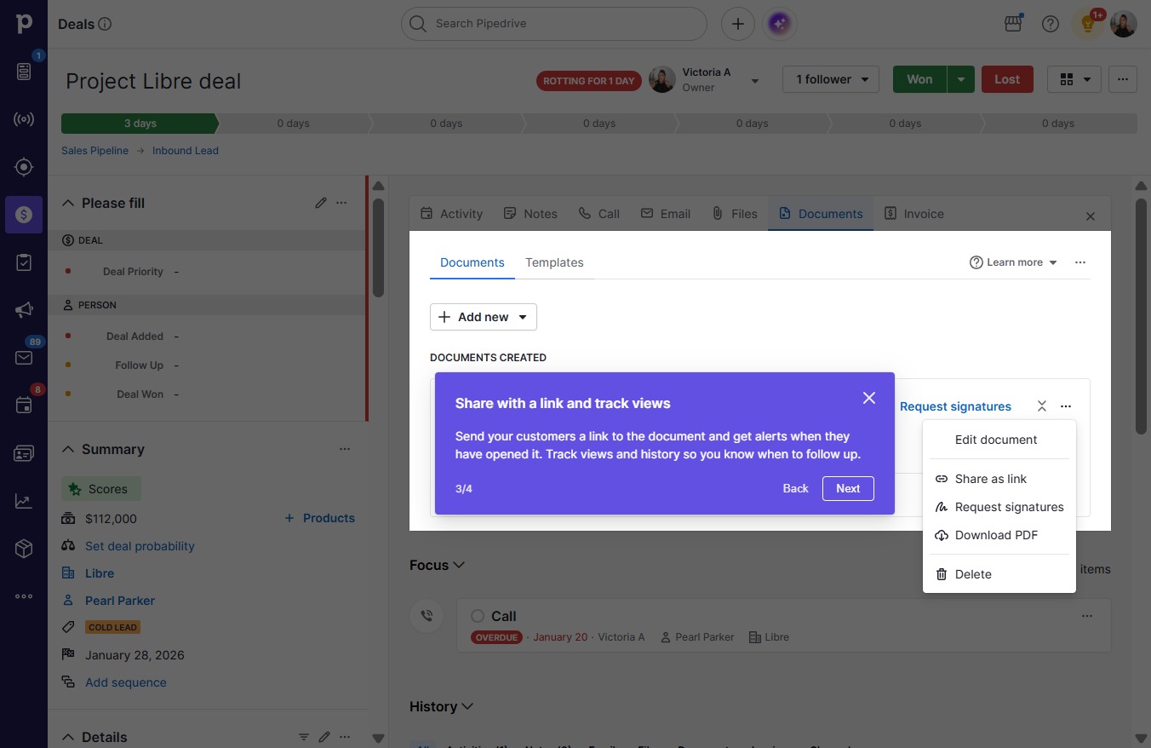Open Insights chart icon
Screen dimensions: 1151x748
coord(24,501)
